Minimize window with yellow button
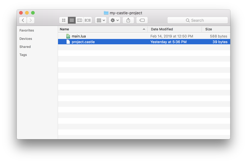This screenshot has height=163, width=247. click(27, 13)
